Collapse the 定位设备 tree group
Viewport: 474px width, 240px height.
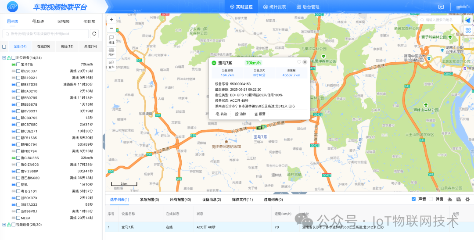[4, 58]
